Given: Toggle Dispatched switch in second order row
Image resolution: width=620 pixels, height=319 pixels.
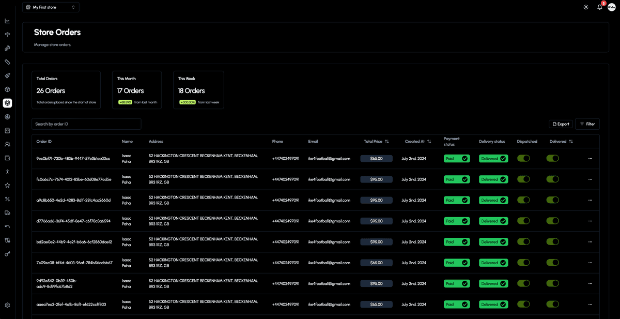Looking at the screenshot, I should 523,179.
